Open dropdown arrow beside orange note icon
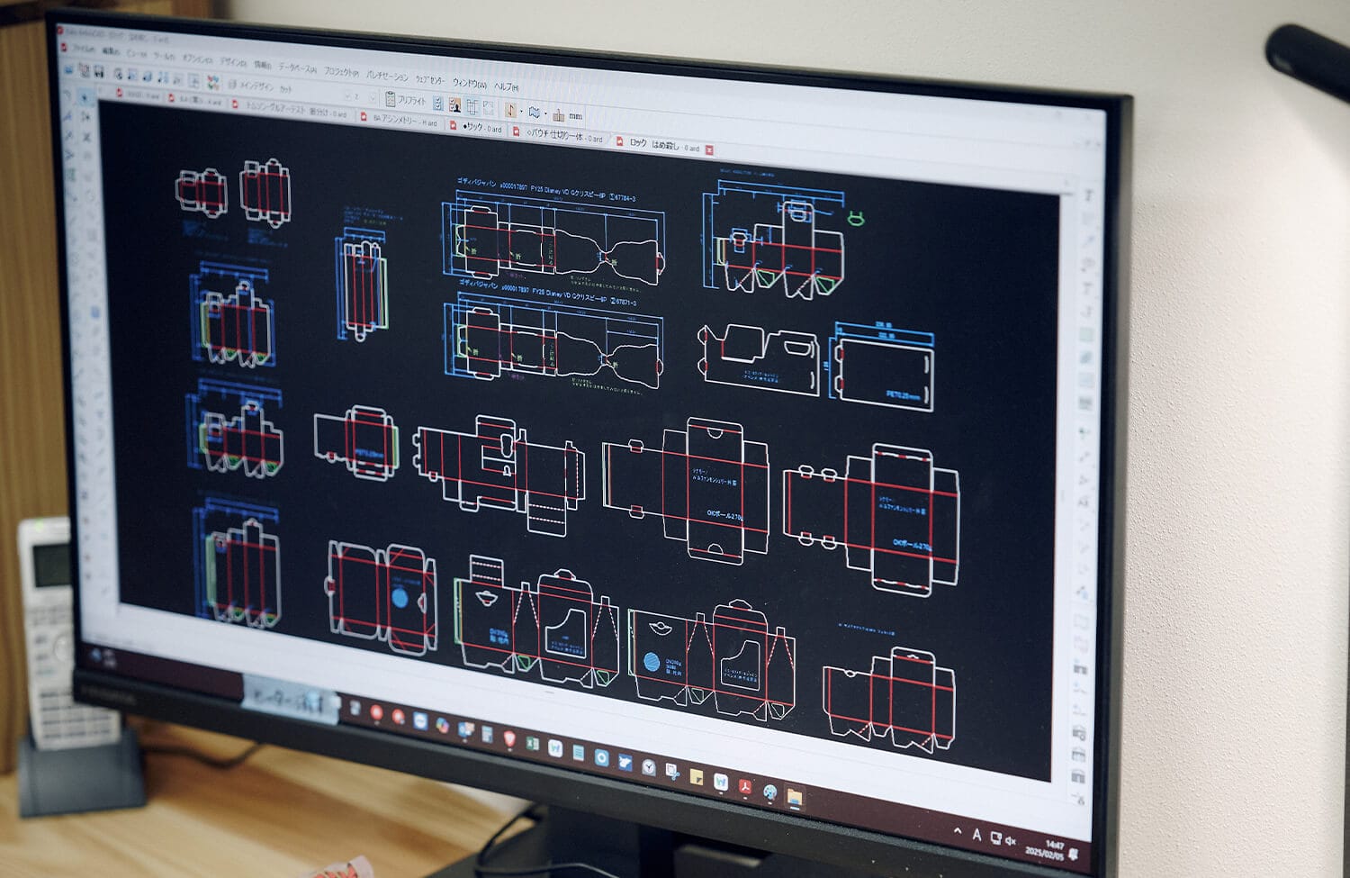The height and width of the screenshot is (878, 1350). (x=521, y=112)
